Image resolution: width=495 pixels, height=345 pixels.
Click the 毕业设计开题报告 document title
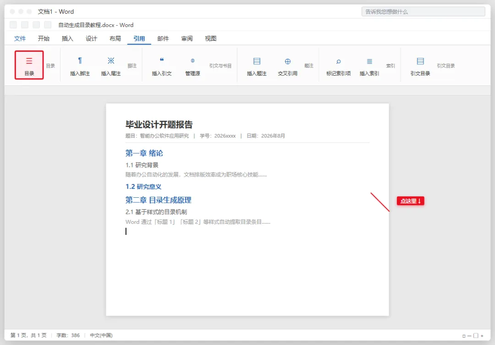click(159, 124)
